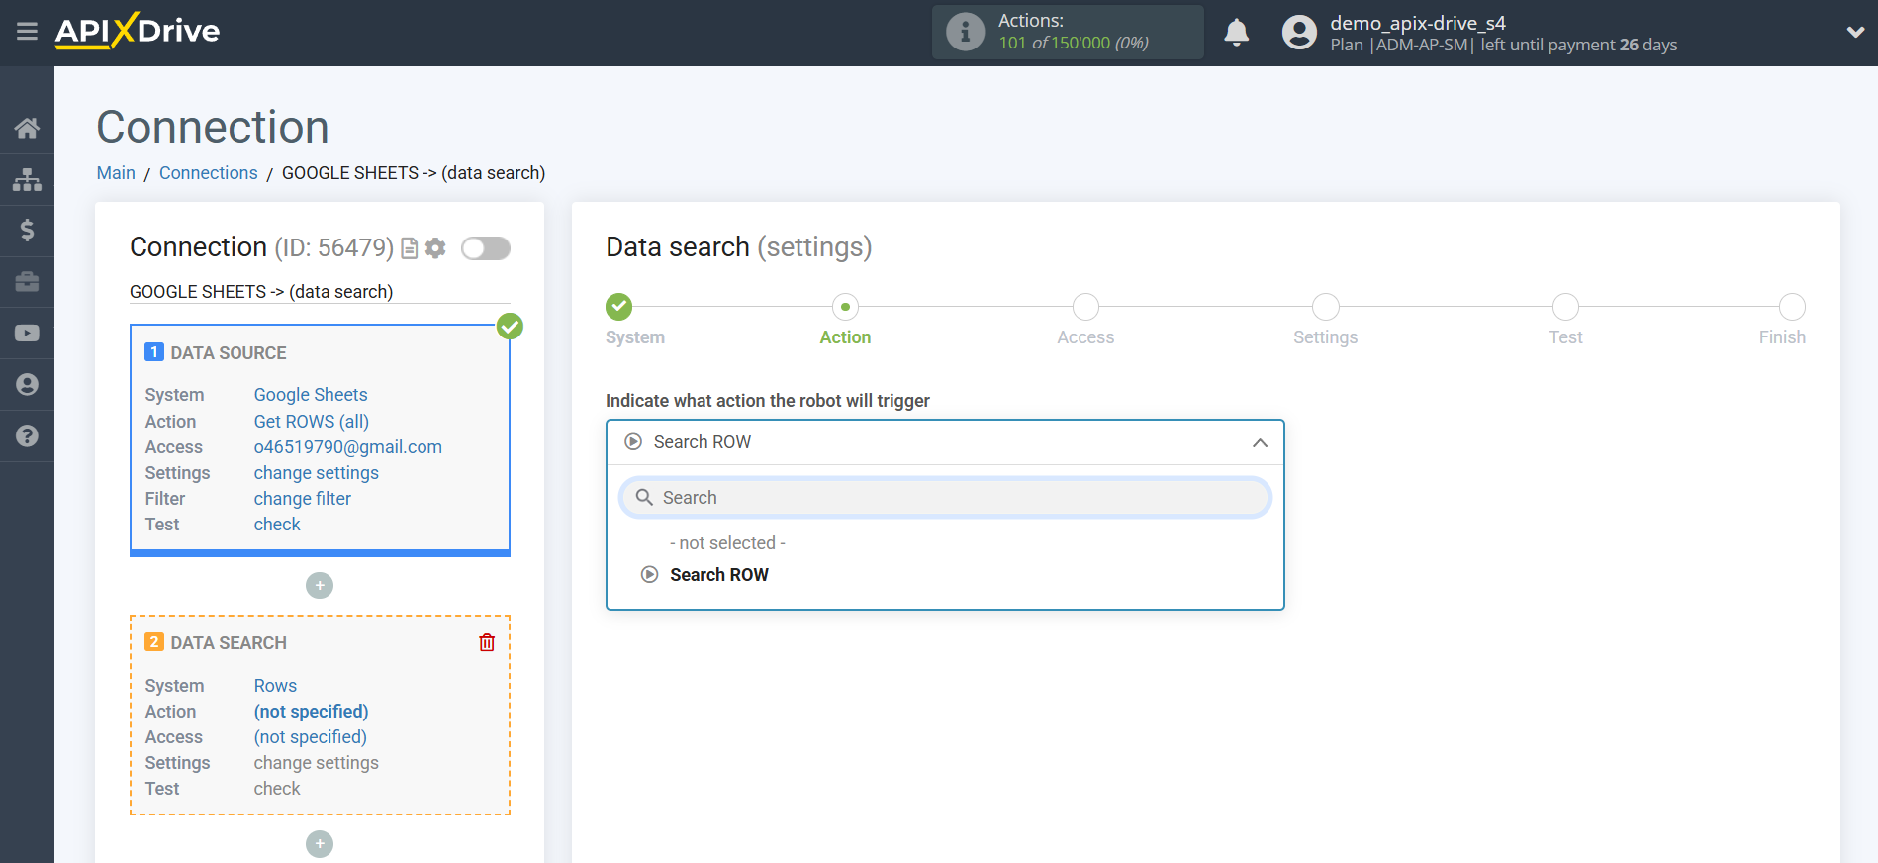This screenshot has height=863, width=1878.
Task: Collapse the Search ROW action dropdown
Action: click(1259, 442)
